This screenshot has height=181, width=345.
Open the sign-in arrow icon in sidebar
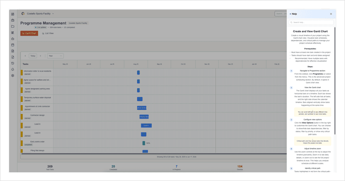pyautogui.click(x=13, y=57)
